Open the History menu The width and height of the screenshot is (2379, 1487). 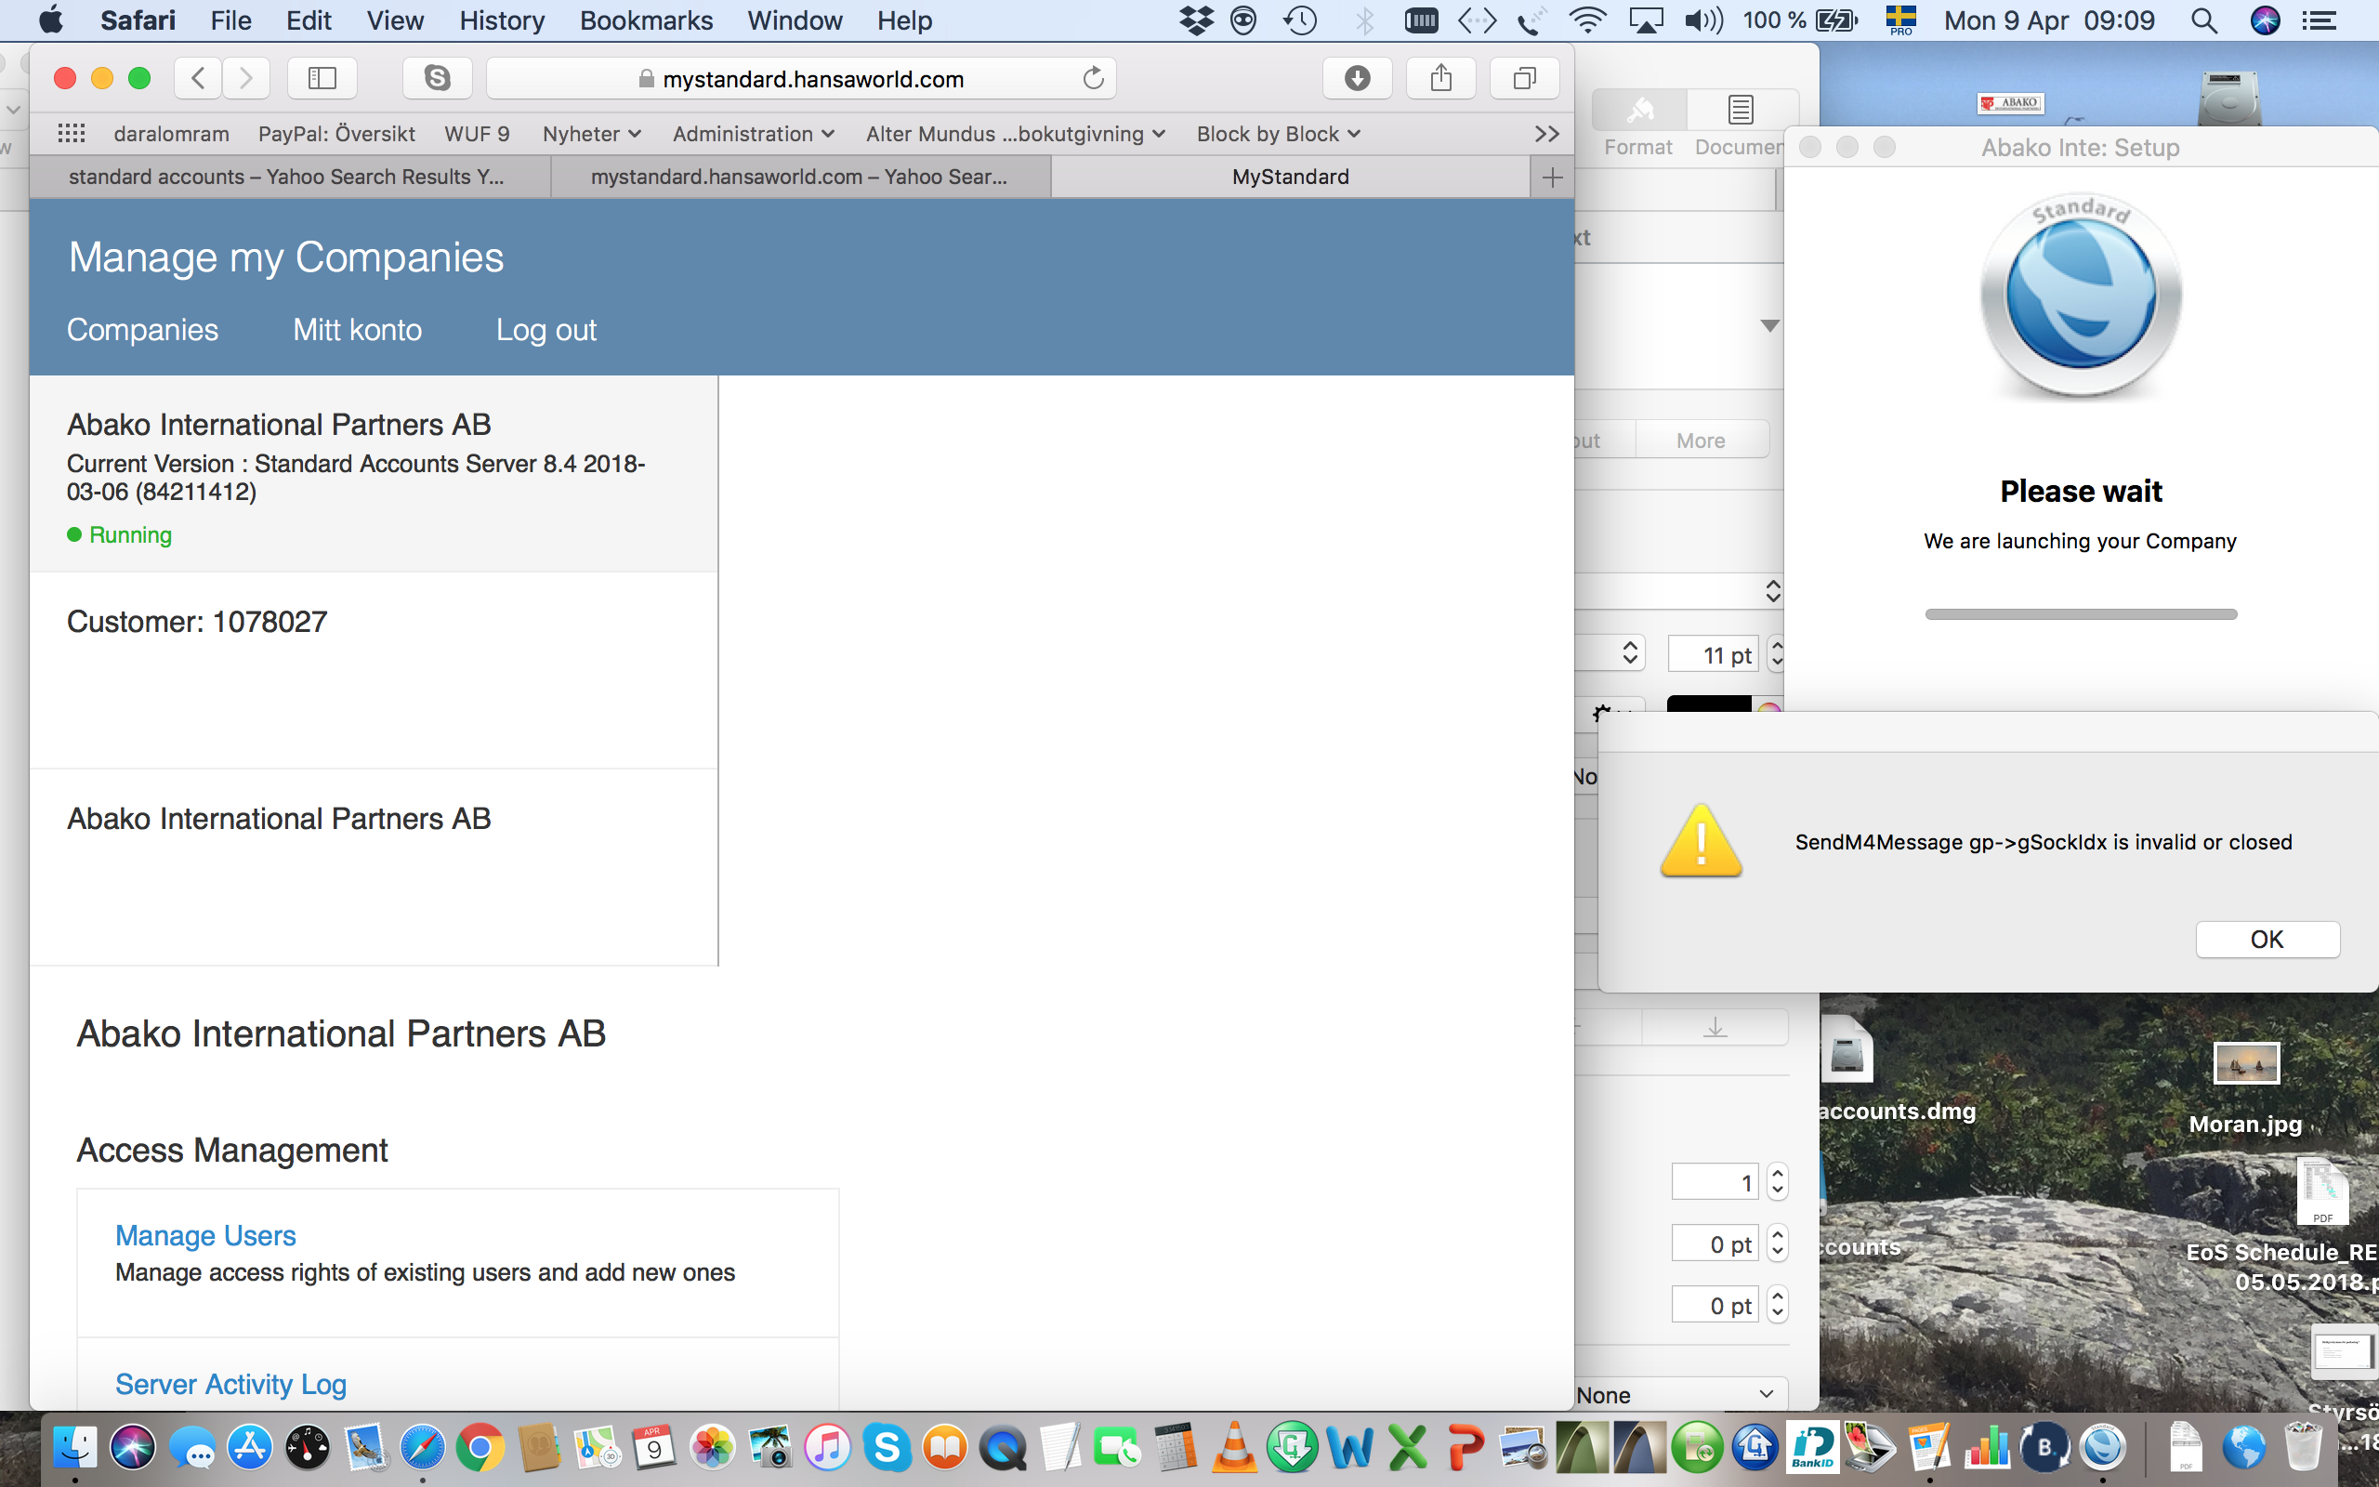pos(502,20)
